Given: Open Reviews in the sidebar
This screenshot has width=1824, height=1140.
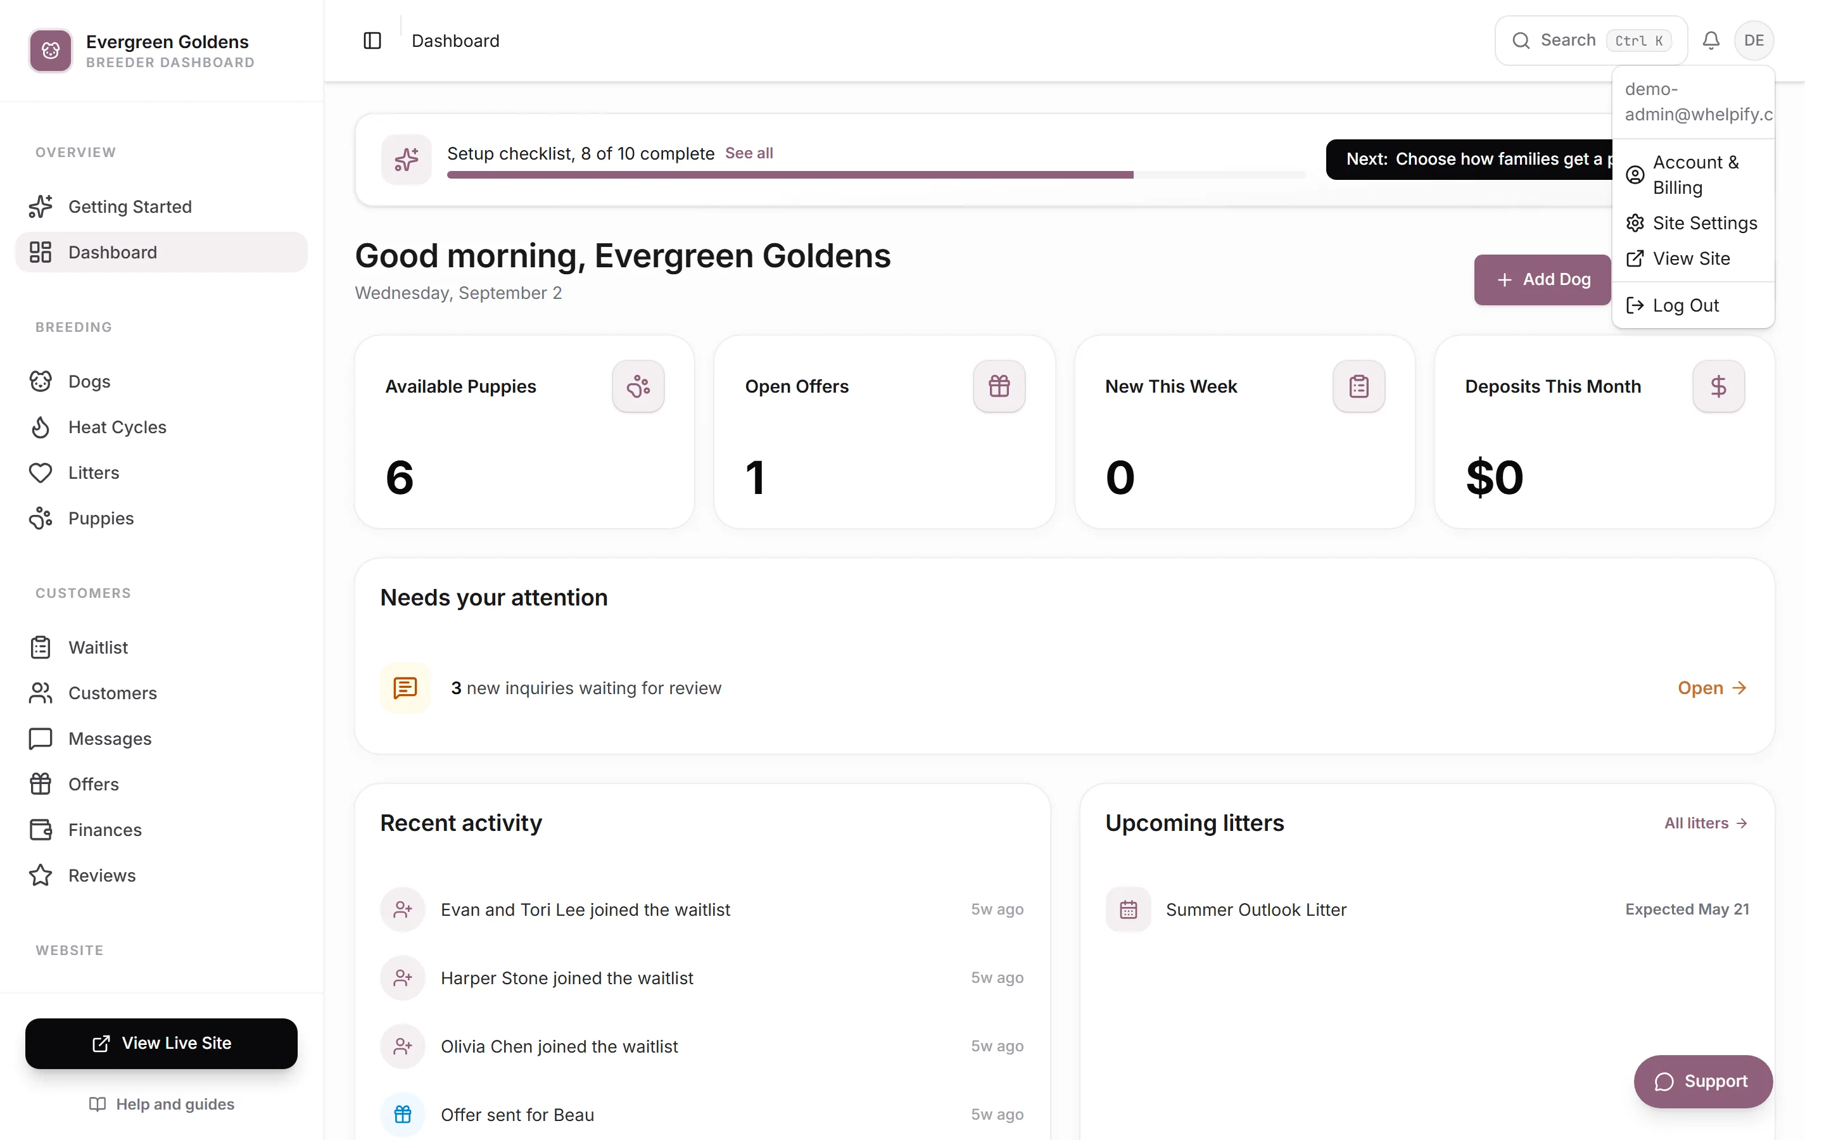Looking at the screenshot, I should point(161,875).
